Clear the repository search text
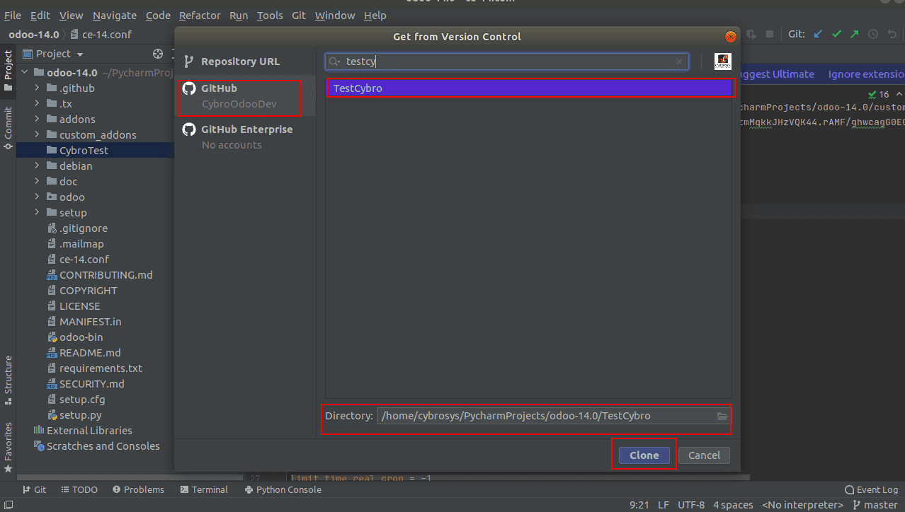 [679, 62]
